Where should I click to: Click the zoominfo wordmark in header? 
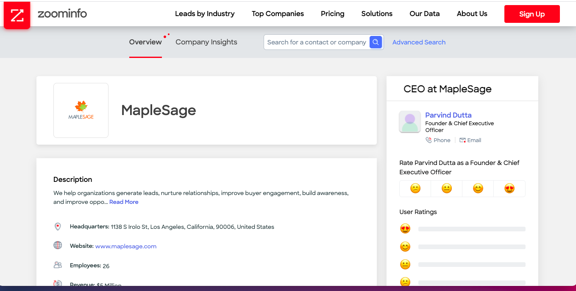tap(62, 14)
